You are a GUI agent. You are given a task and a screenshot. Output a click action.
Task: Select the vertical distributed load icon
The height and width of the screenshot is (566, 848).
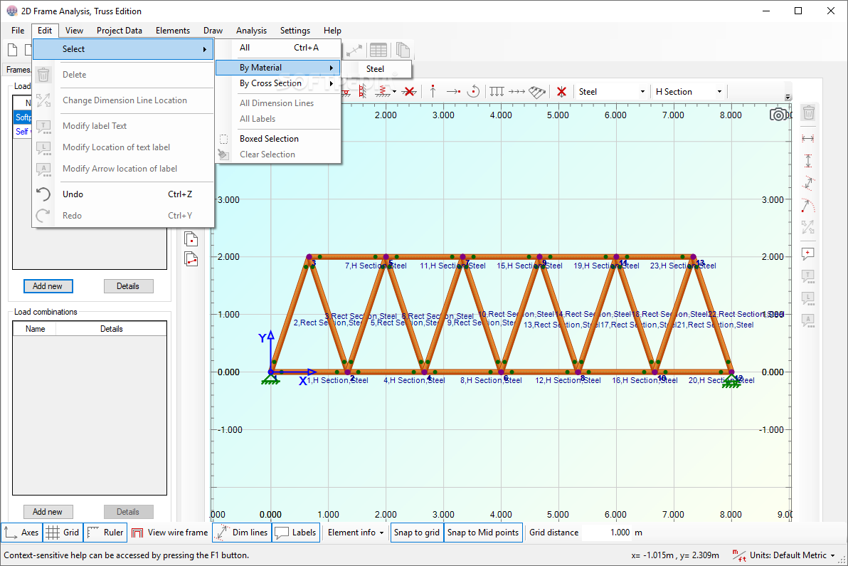497,91
